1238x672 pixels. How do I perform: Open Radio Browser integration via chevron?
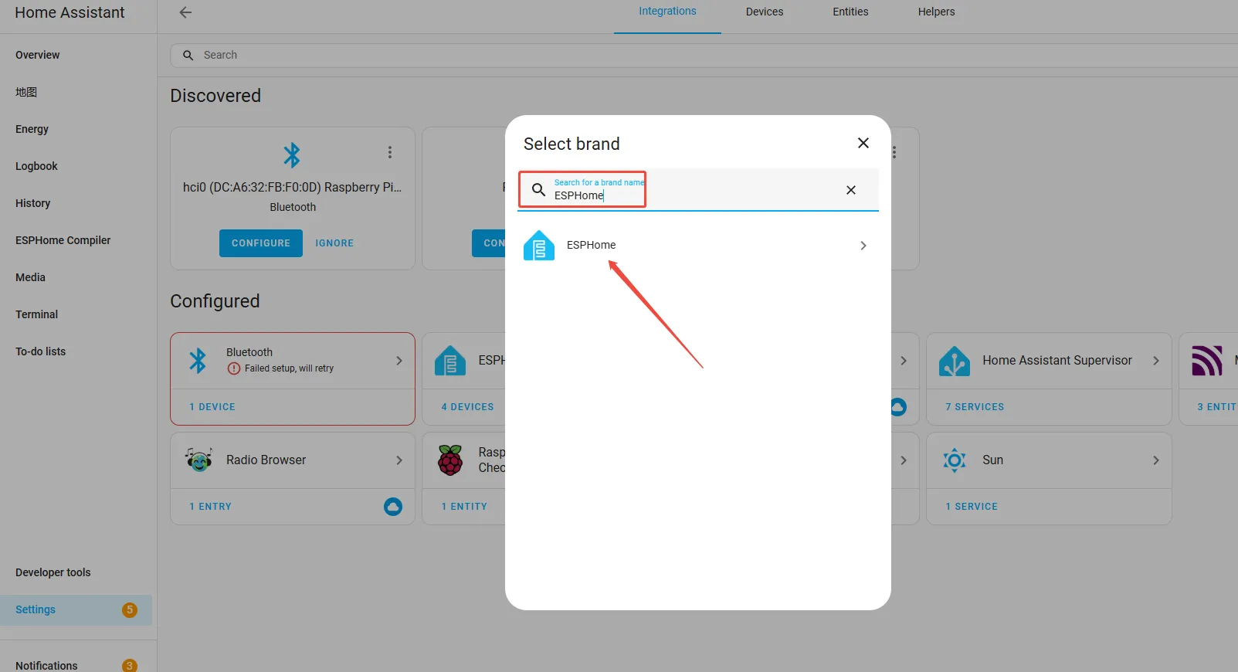[x=399, y=460]
